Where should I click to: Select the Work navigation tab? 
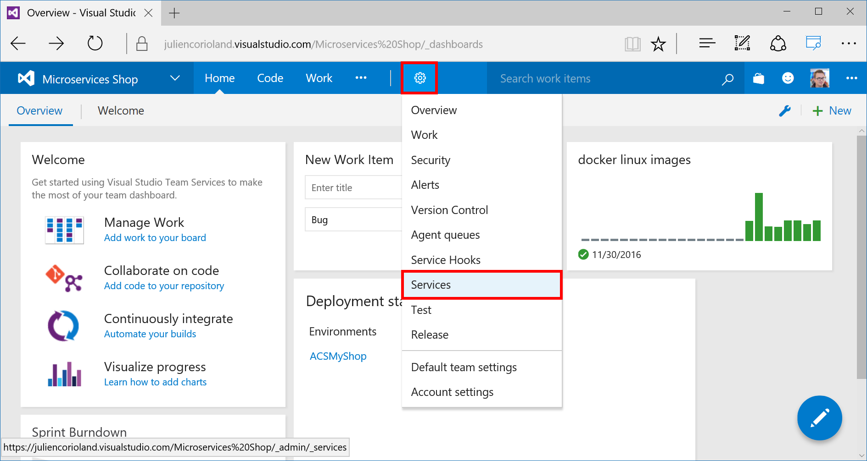319,78
